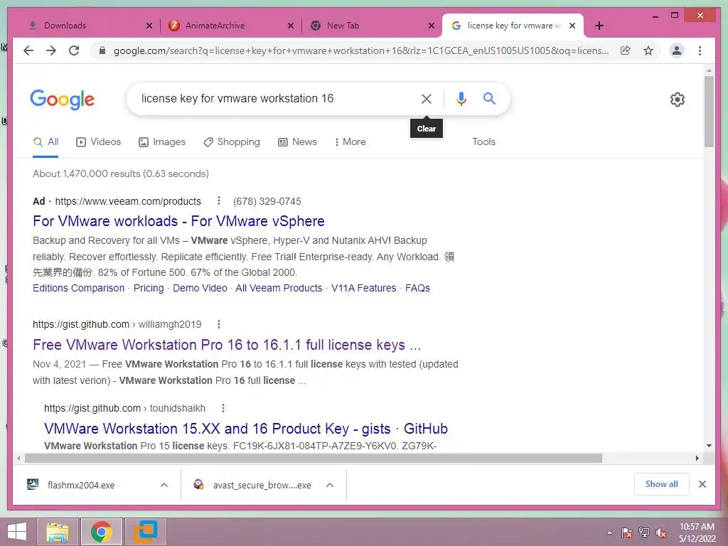
Task: Open options for williamgh2019 result
Action: [x=219, y=324]
